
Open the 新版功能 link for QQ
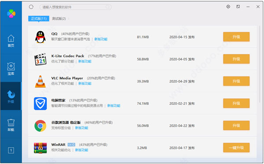(x=101, y=39)
